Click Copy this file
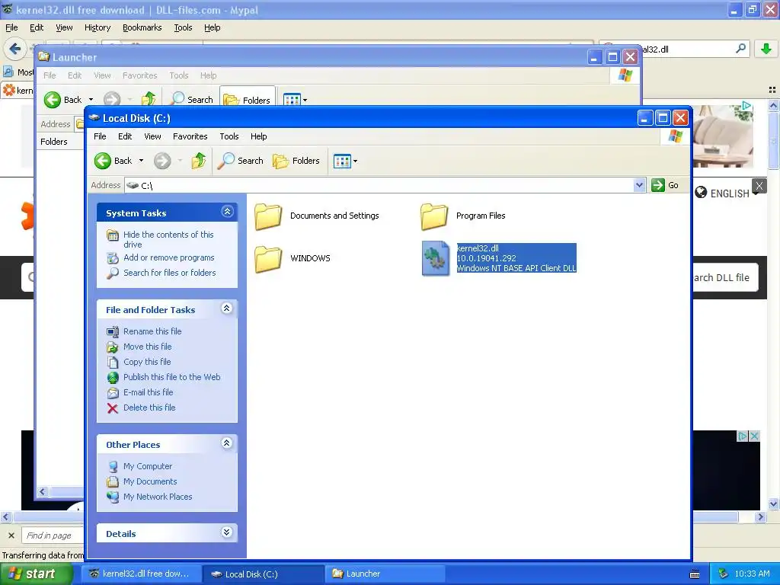780x585 pixels. click(x=147, y=362)
